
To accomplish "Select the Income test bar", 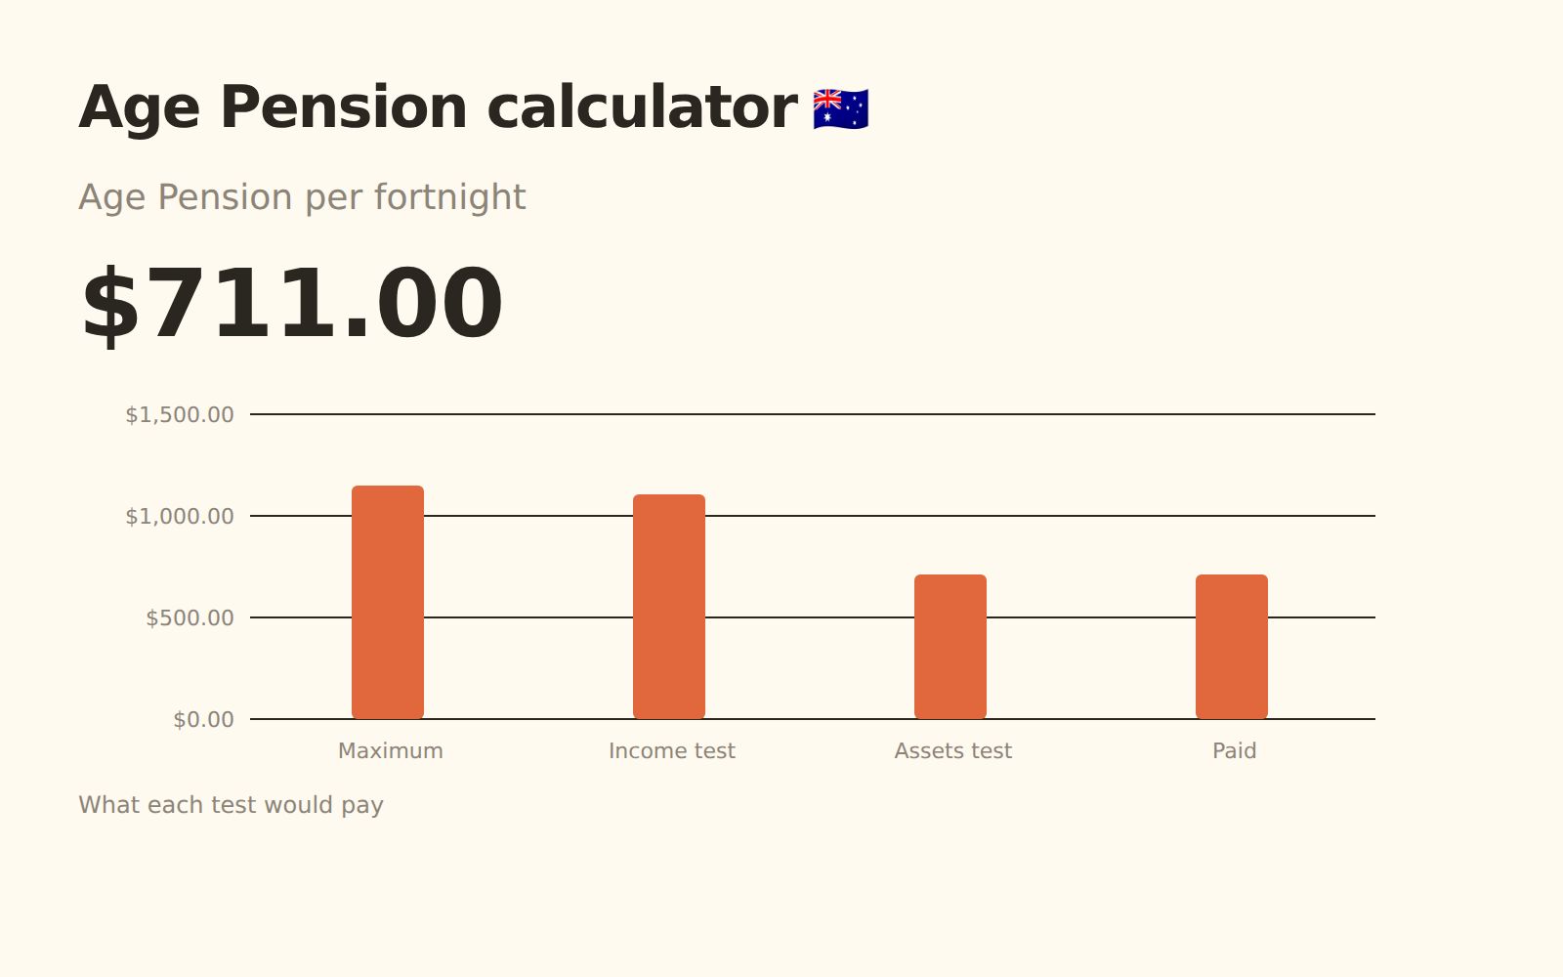I will pyautogui.click(x=669, y=607).
